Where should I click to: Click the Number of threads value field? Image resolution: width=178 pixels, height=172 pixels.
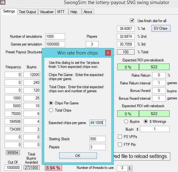(x=123, y=168)
